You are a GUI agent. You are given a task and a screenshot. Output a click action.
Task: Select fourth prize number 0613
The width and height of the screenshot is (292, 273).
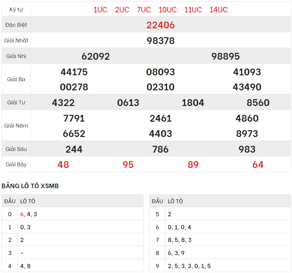[128, 103]
